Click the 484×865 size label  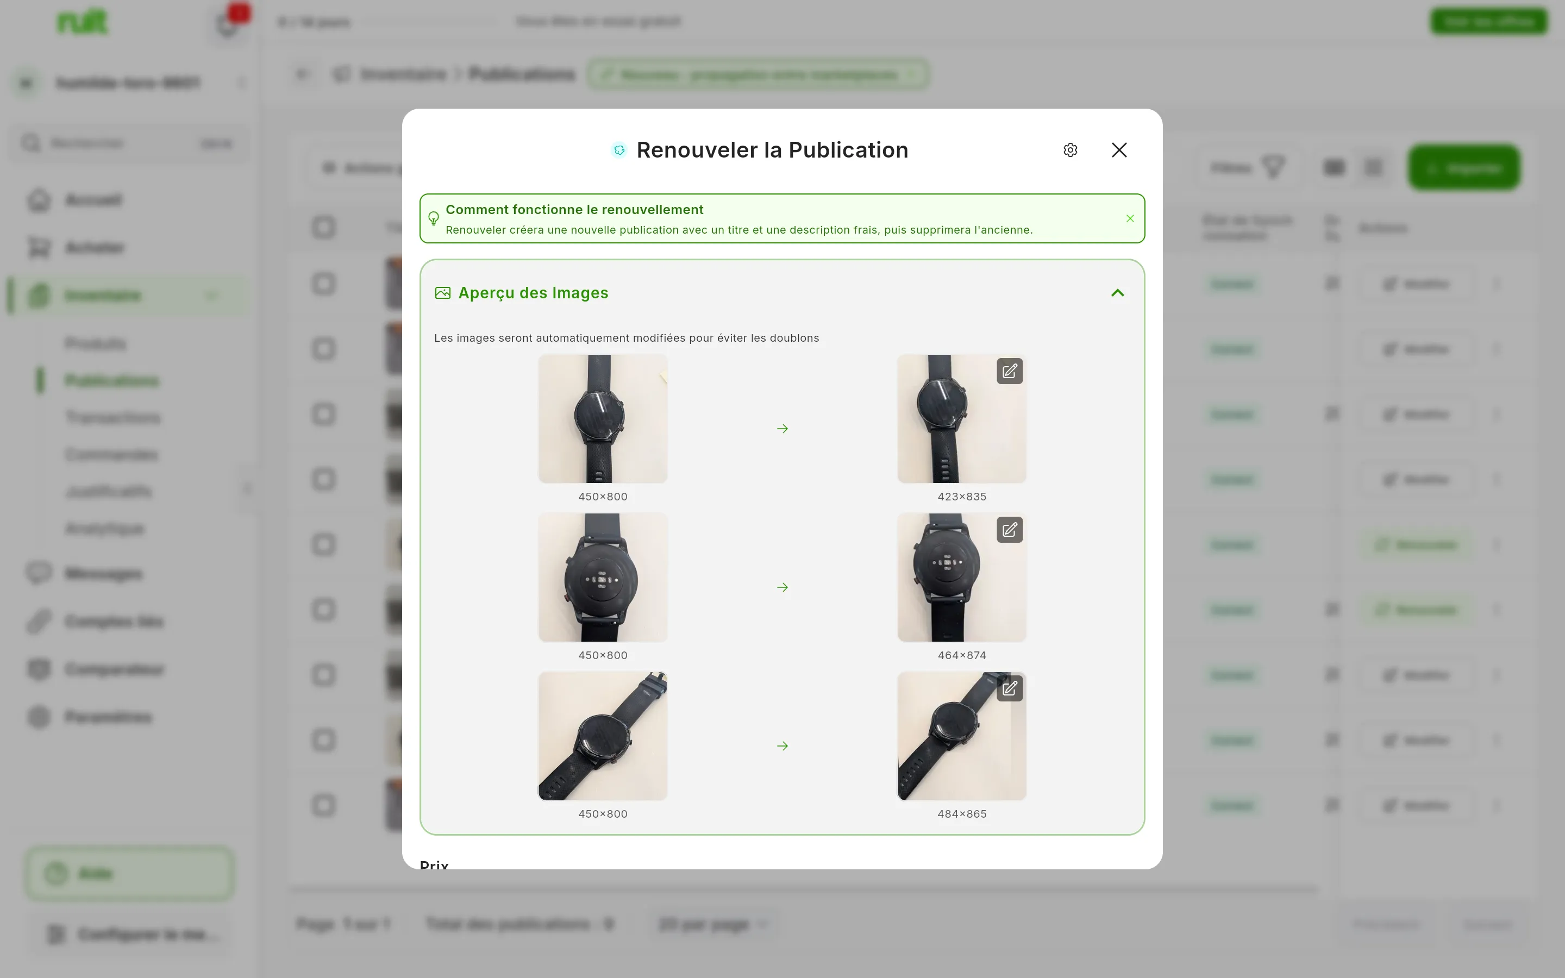[x=962, y=814]
